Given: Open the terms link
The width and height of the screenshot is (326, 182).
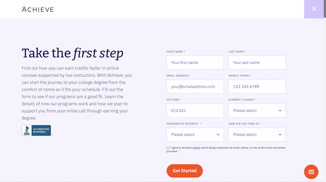Looking at the screenshot, I should (x=197, y=148).
